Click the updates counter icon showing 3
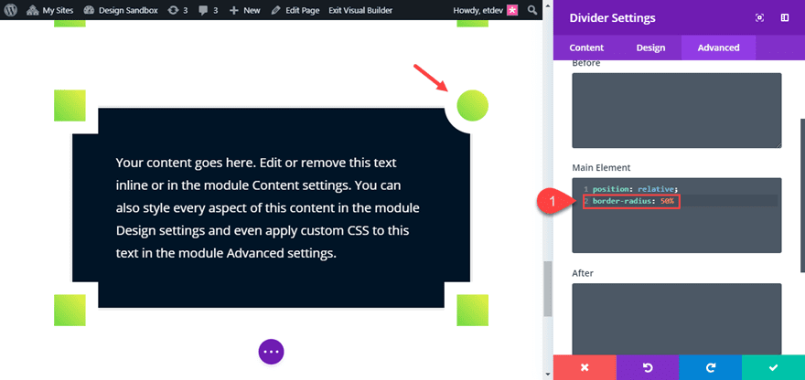This screenshot has width=805, height=380. pyautogui.click(x=173, y=10)
